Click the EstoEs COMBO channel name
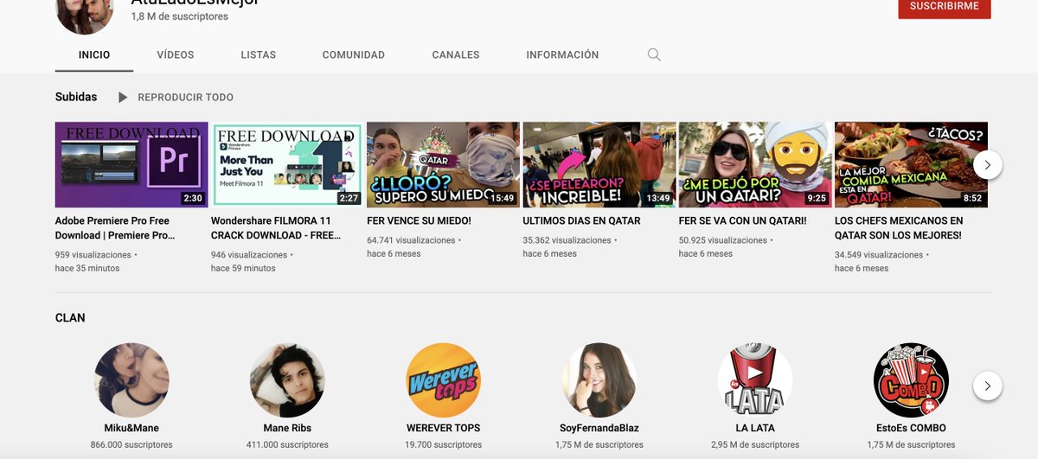Viewport: 1038px width, 459px height. tap(911, 428)
